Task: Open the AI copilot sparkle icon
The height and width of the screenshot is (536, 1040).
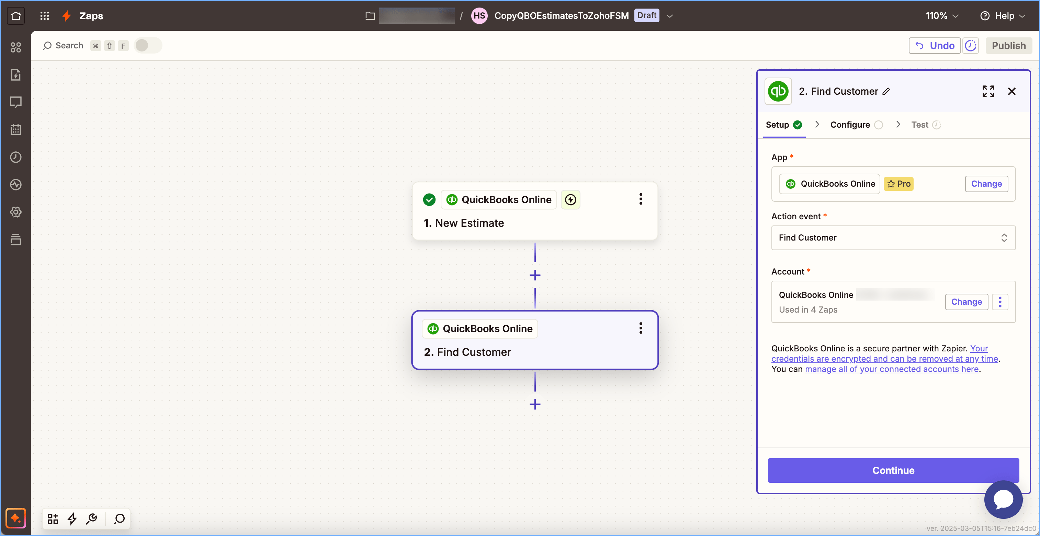Action: pos(16,518)
